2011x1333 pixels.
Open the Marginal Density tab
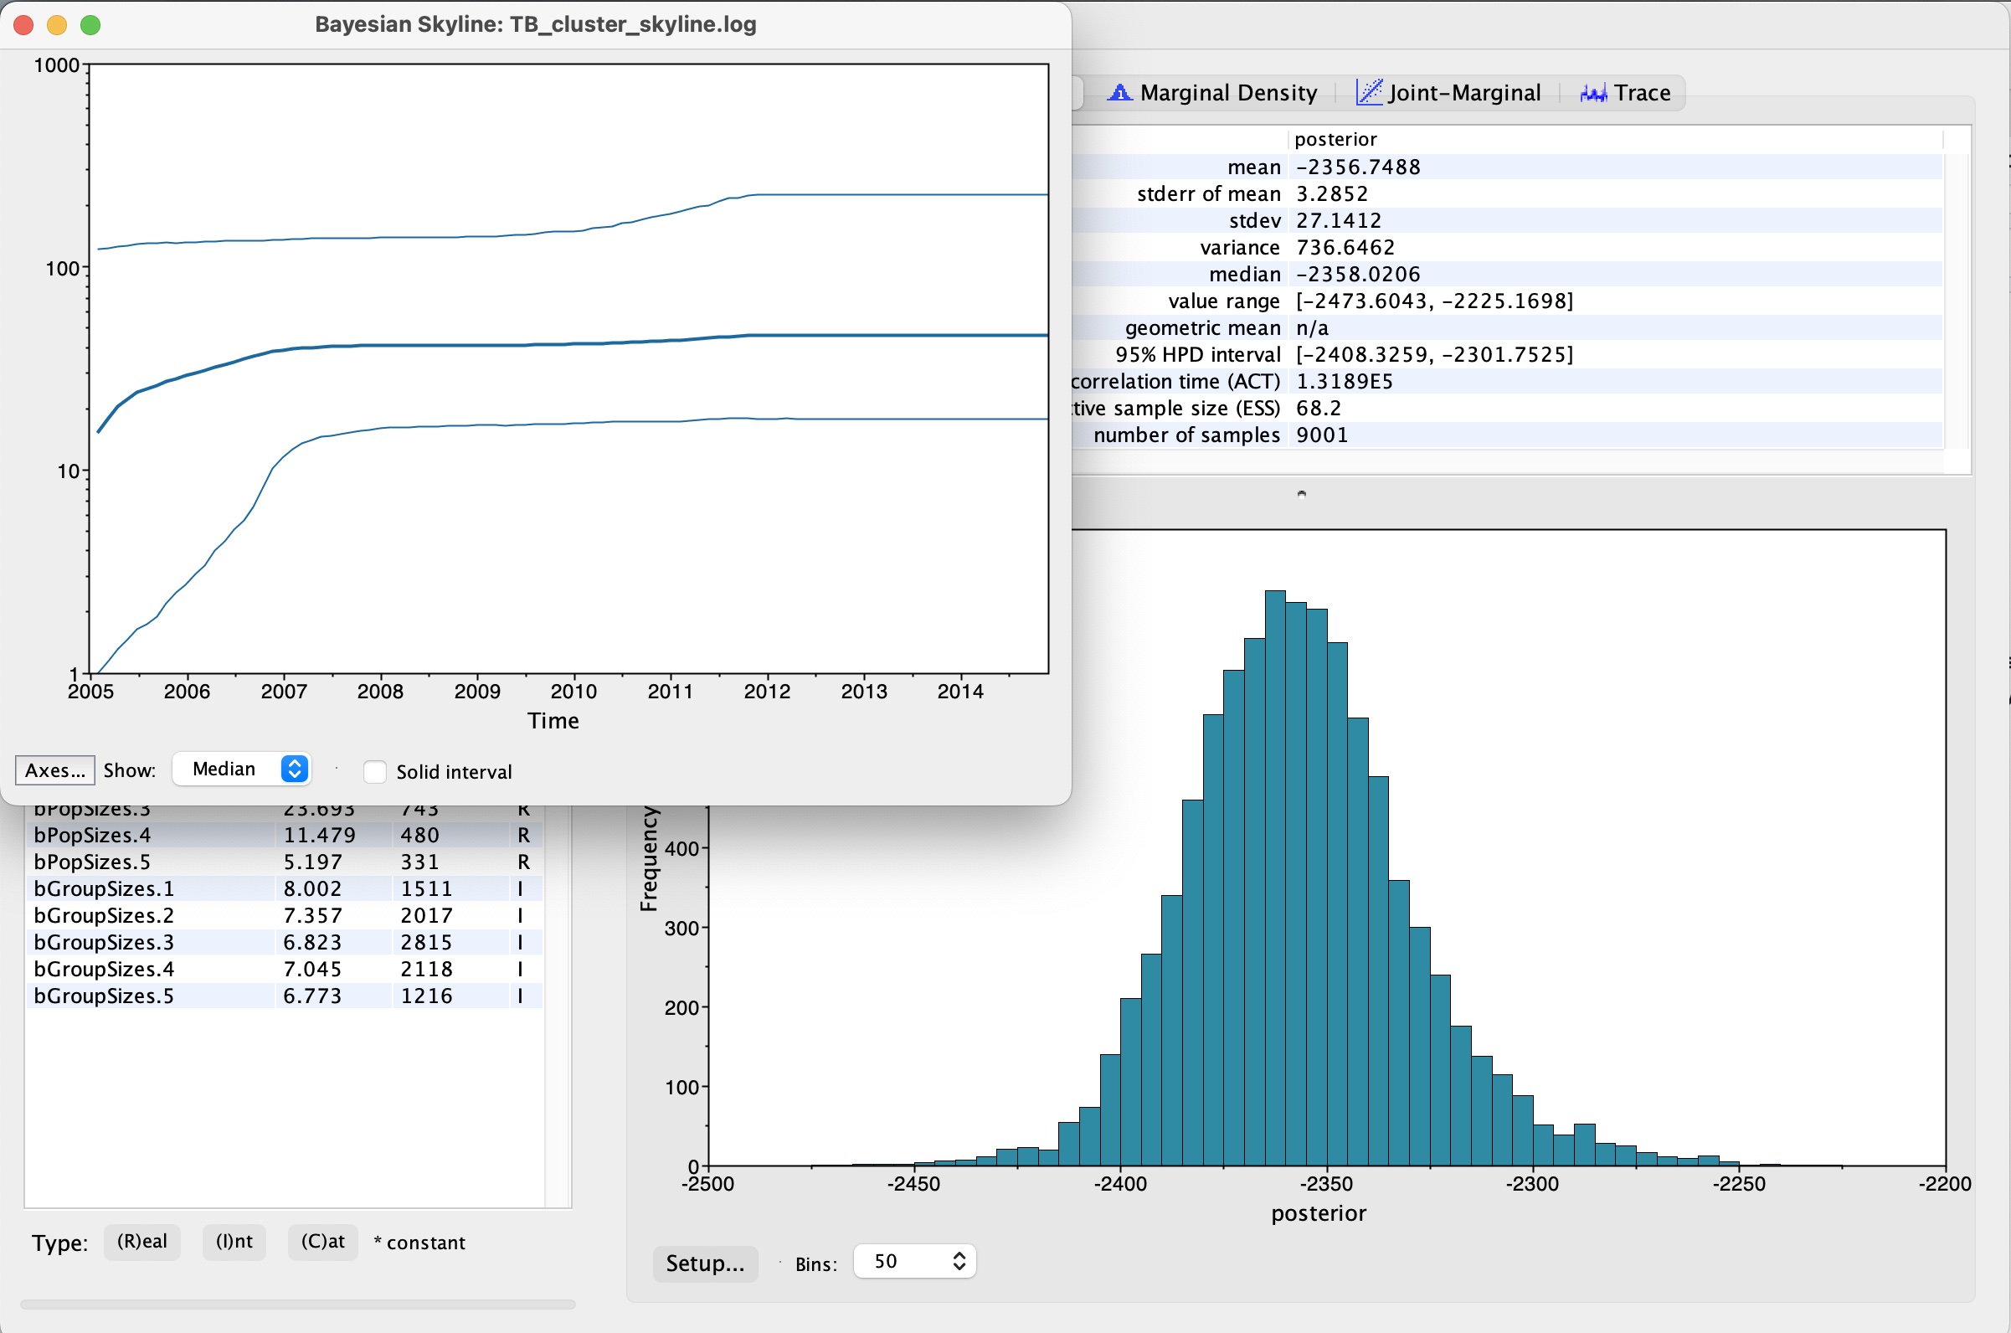tap(1212, 93)
